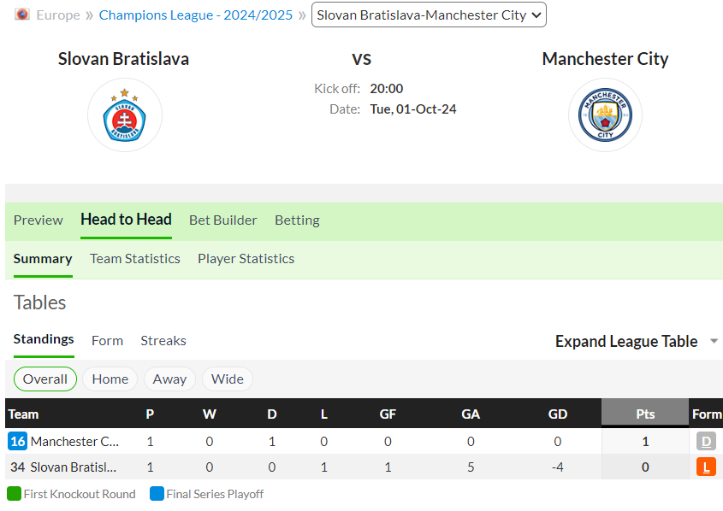Click the Europe globe flag icon
This screenshot has height=511, width=723.
click(x=21, y=15)
